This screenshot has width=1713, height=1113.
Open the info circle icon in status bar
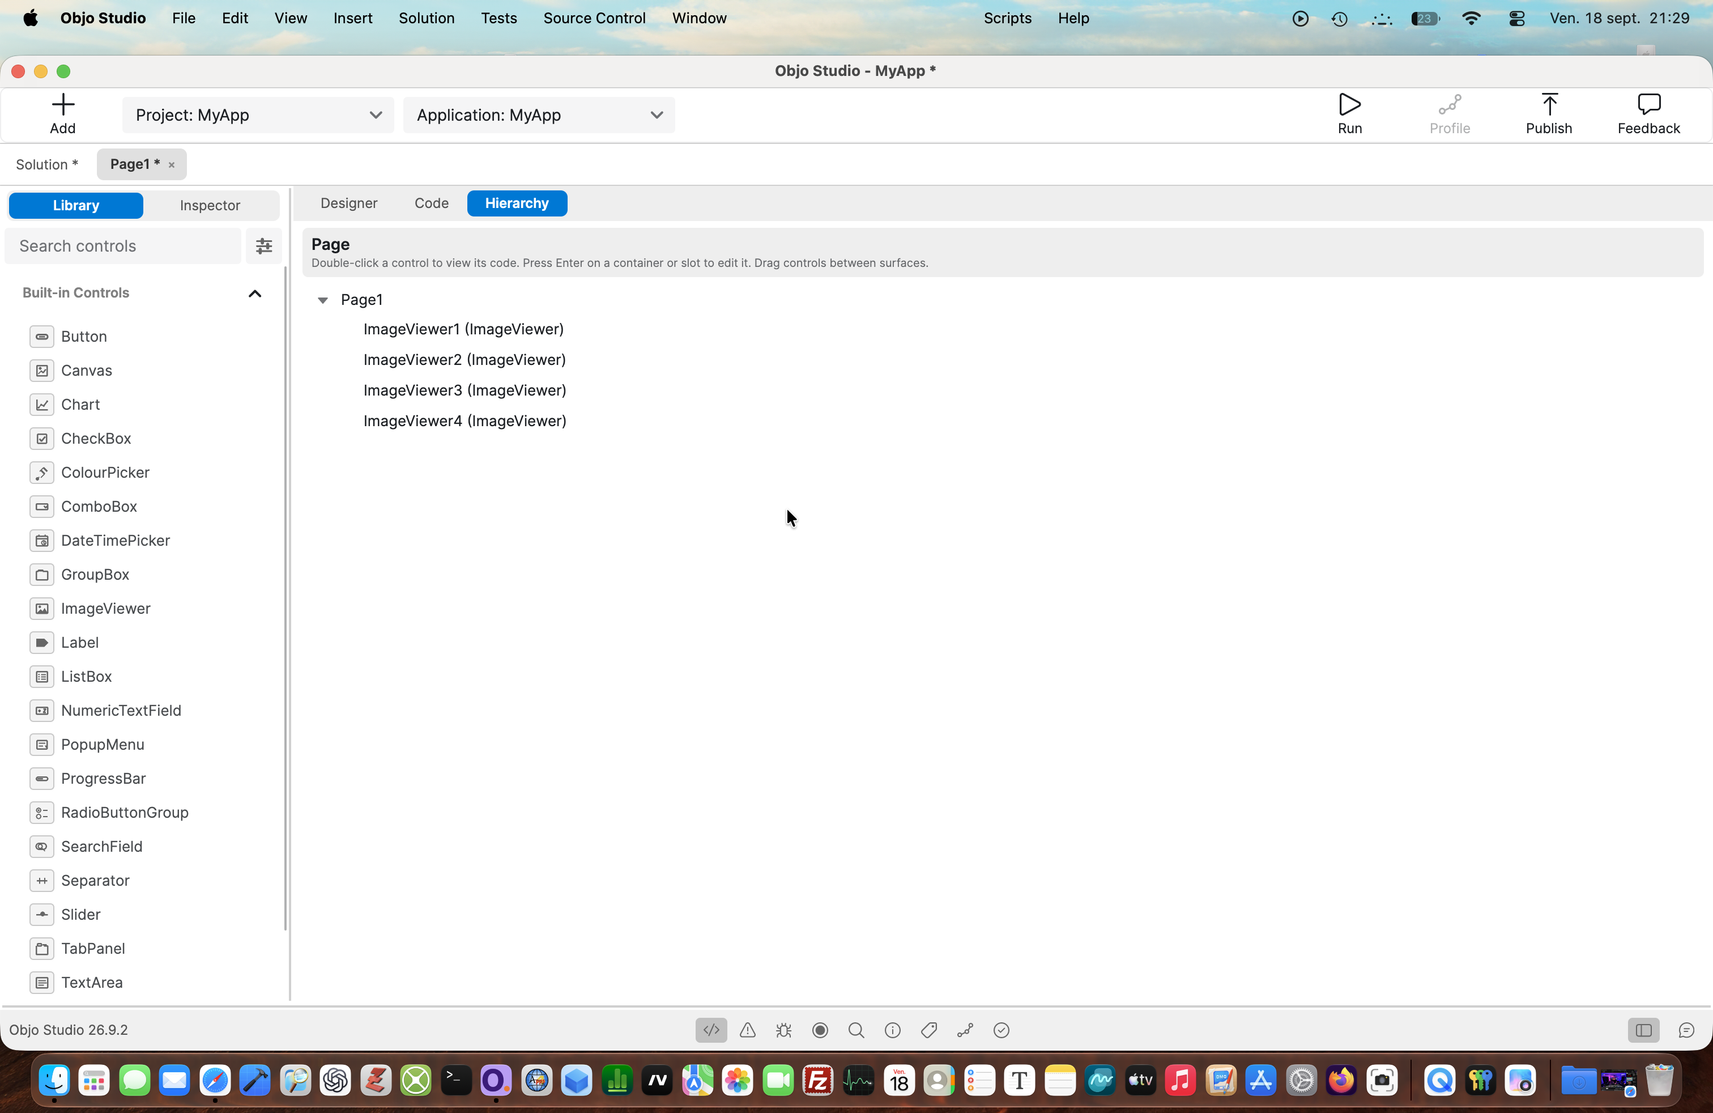(893, 1030)
